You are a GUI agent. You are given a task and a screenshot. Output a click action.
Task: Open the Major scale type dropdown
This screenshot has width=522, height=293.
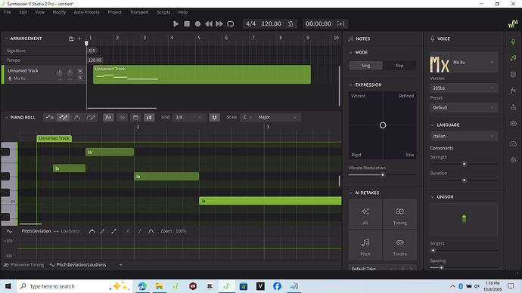pos(278,117)
